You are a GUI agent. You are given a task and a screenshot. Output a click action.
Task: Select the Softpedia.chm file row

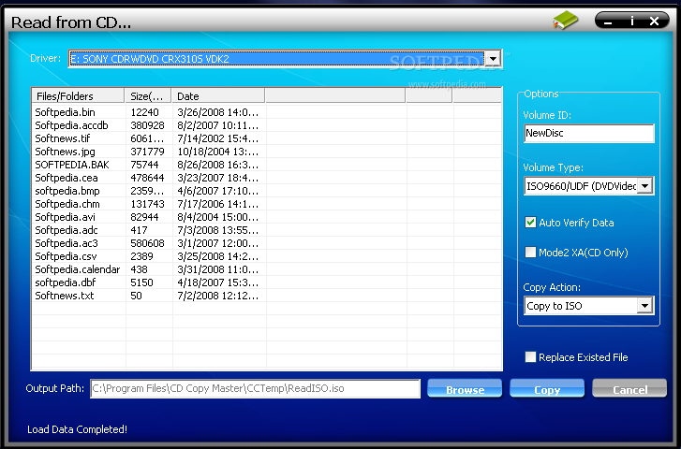[x=267, y=204]
